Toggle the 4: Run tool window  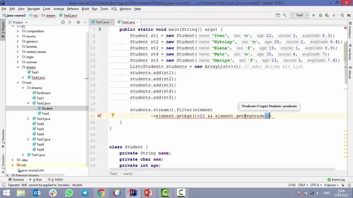[x=35, y=180]
